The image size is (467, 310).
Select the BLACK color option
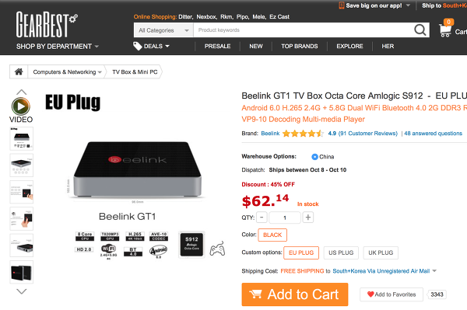272,235
